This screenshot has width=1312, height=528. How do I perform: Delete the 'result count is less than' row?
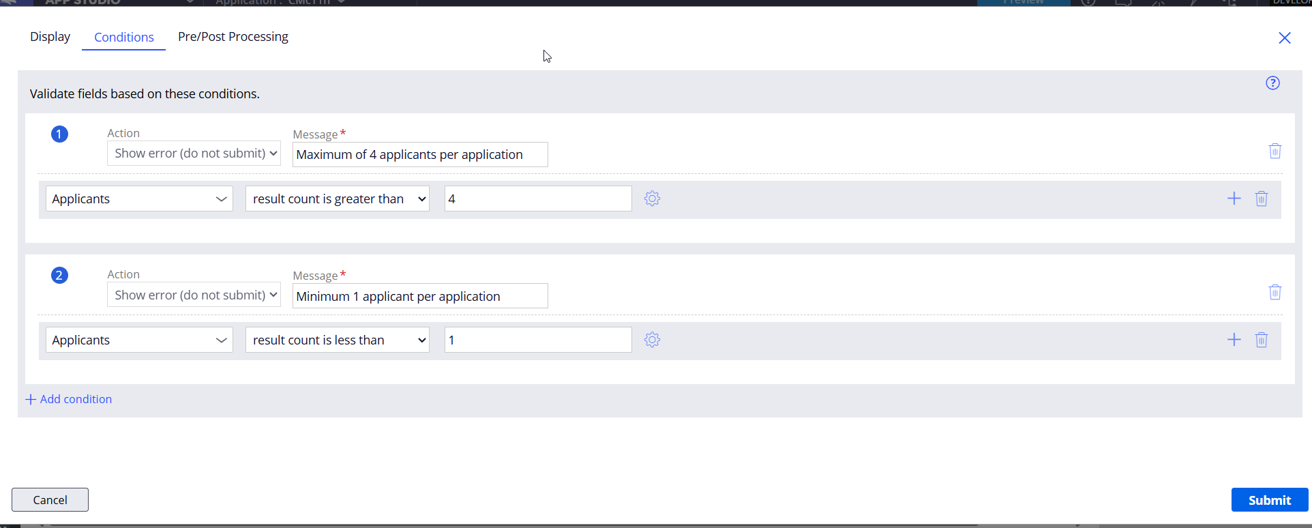(x=1261, y=339)
